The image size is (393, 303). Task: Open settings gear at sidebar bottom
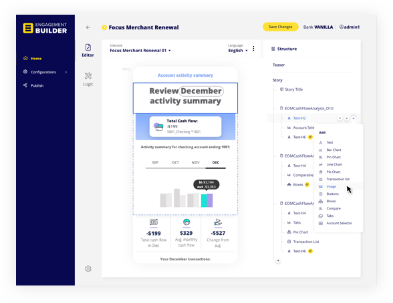click(x=88, y=269)
